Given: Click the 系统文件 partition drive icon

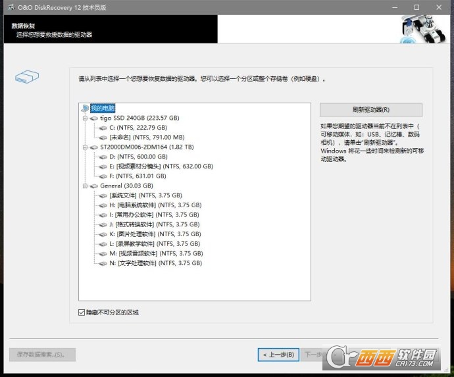Looking at the screenshot, I should coord(103,196).
